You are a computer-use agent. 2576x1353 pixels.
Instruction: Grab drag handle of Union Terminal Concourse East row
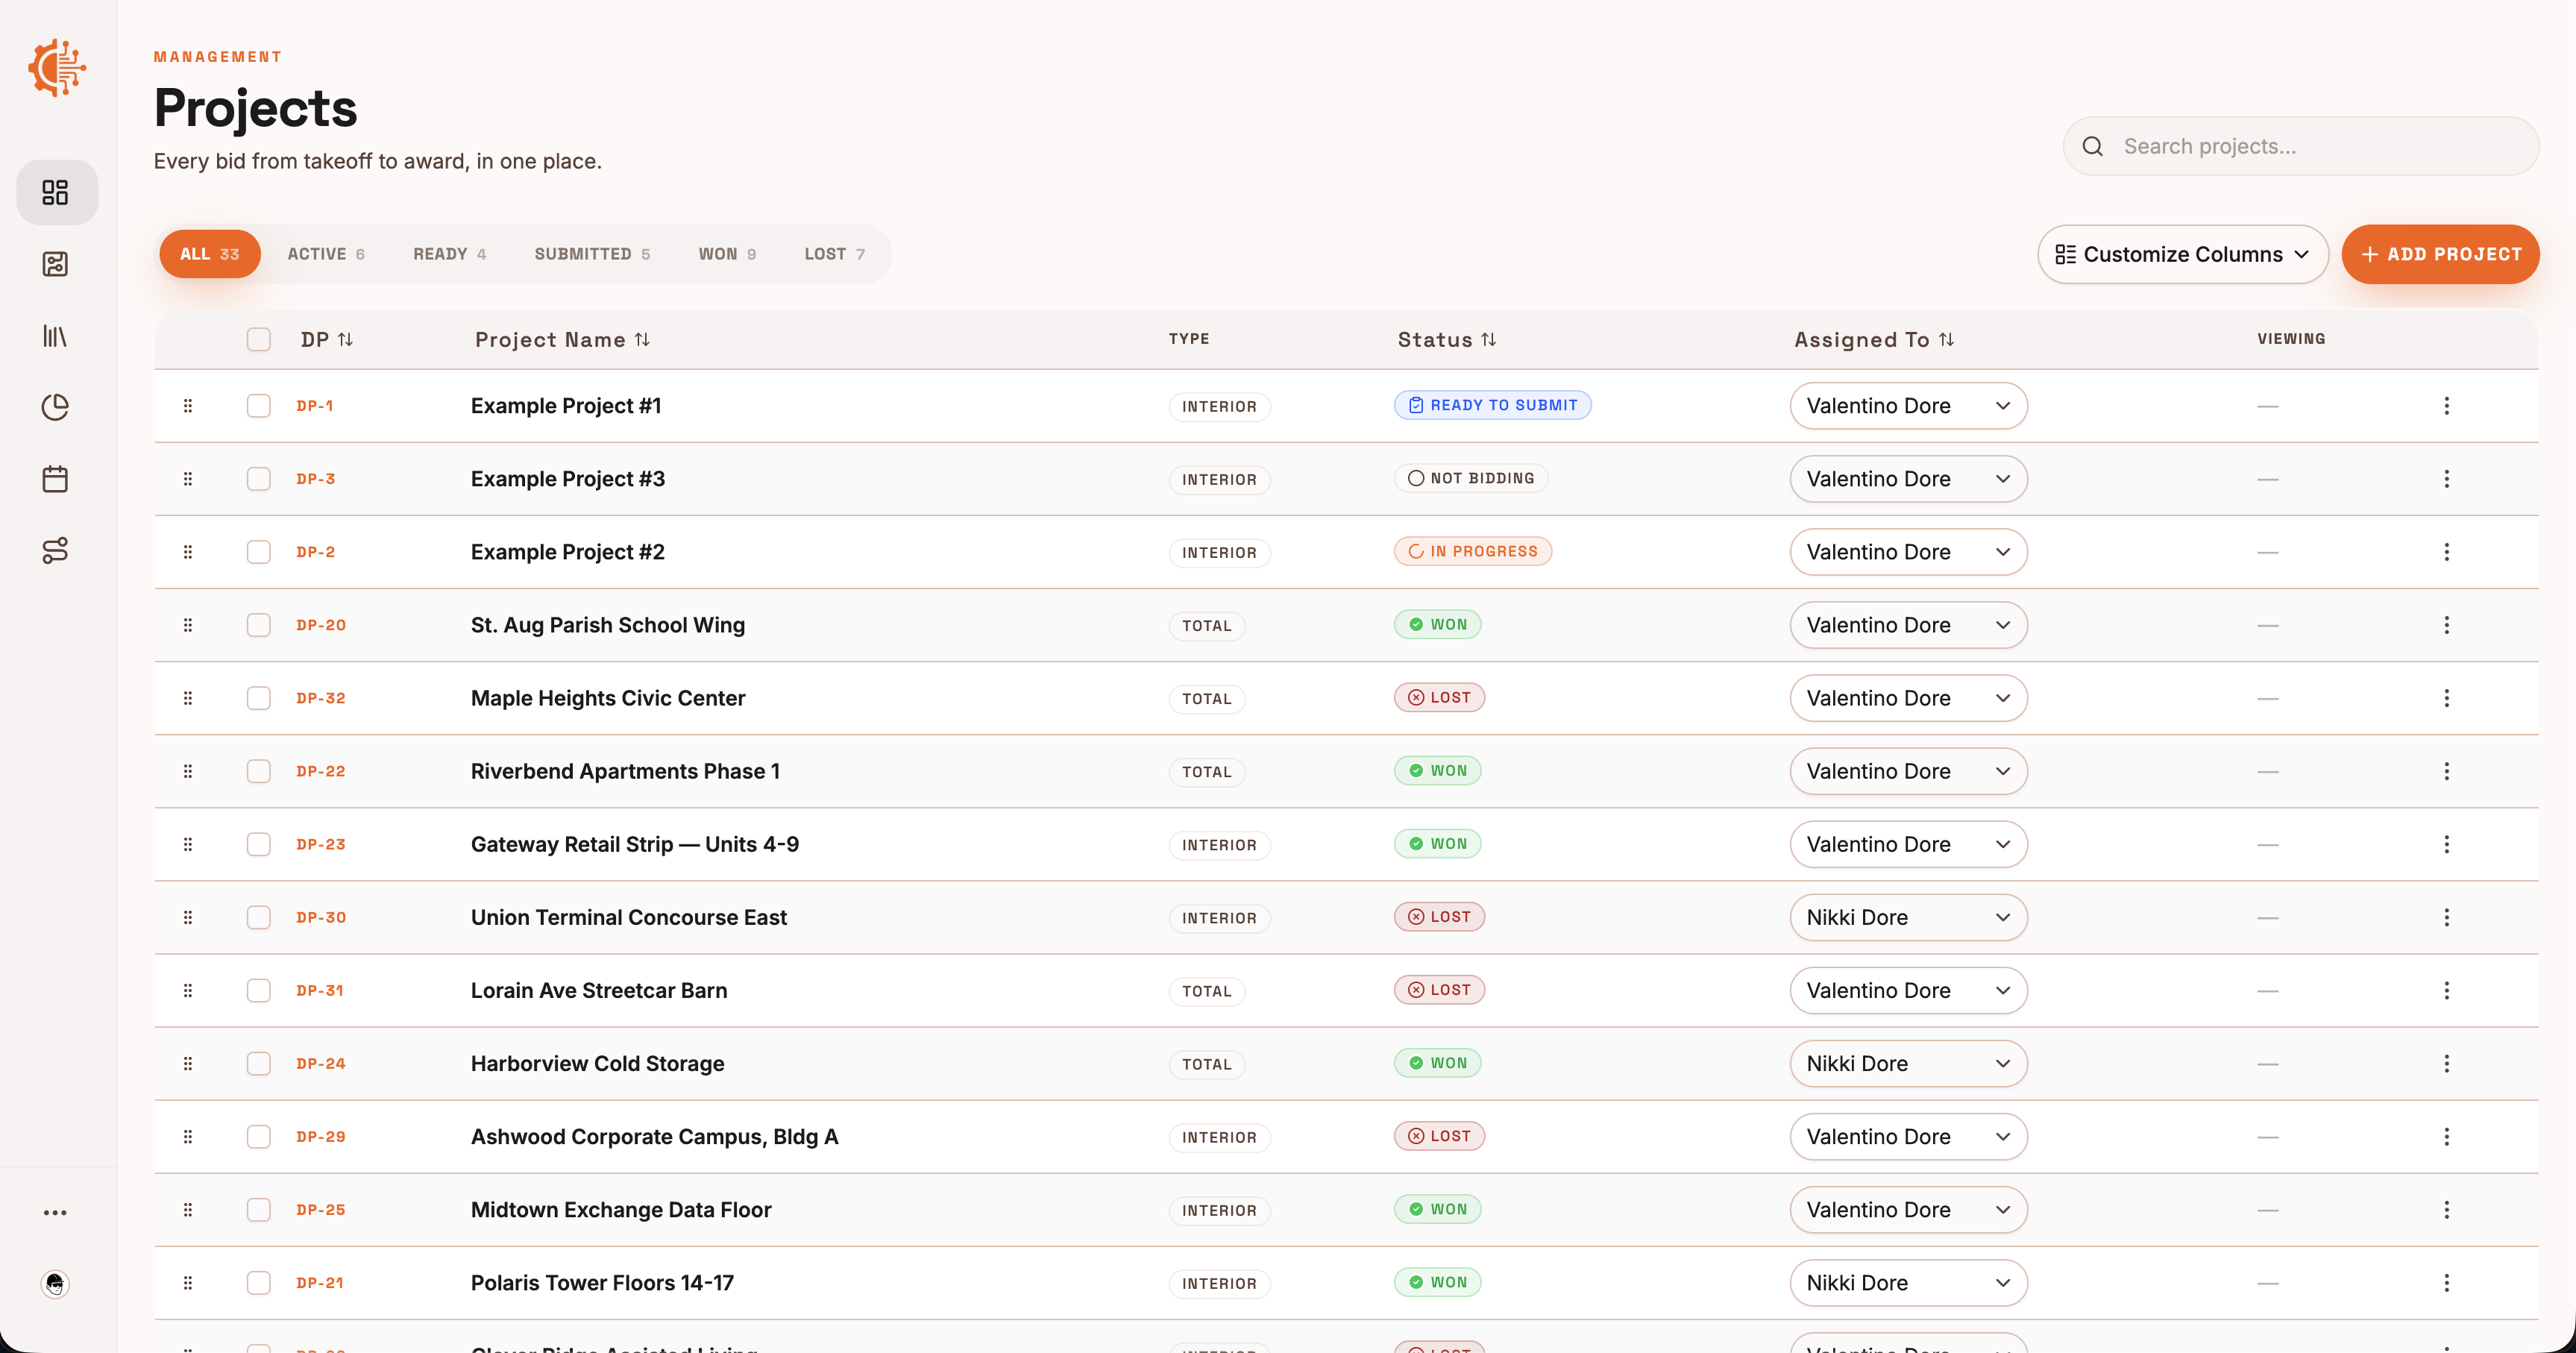point(188,917)
